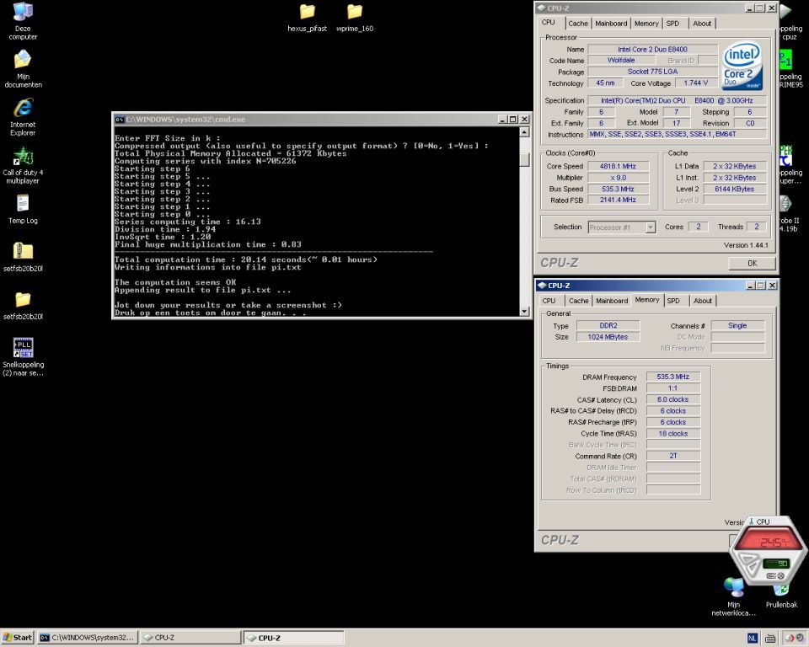Click the cmd.exe title bar system icon
Image resolution: width=809 pixels, height=647 pixels.
119,119
